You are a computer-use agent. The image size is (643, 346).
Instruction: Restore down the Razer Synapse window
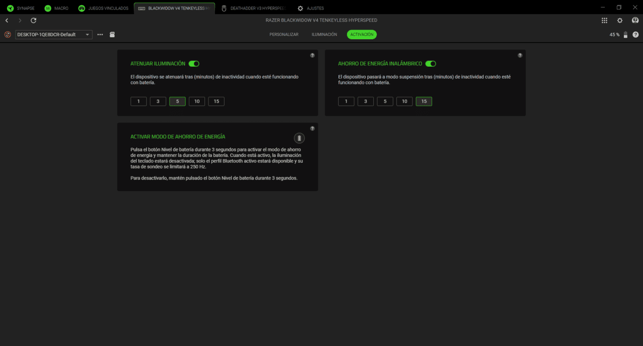[619, 8]
